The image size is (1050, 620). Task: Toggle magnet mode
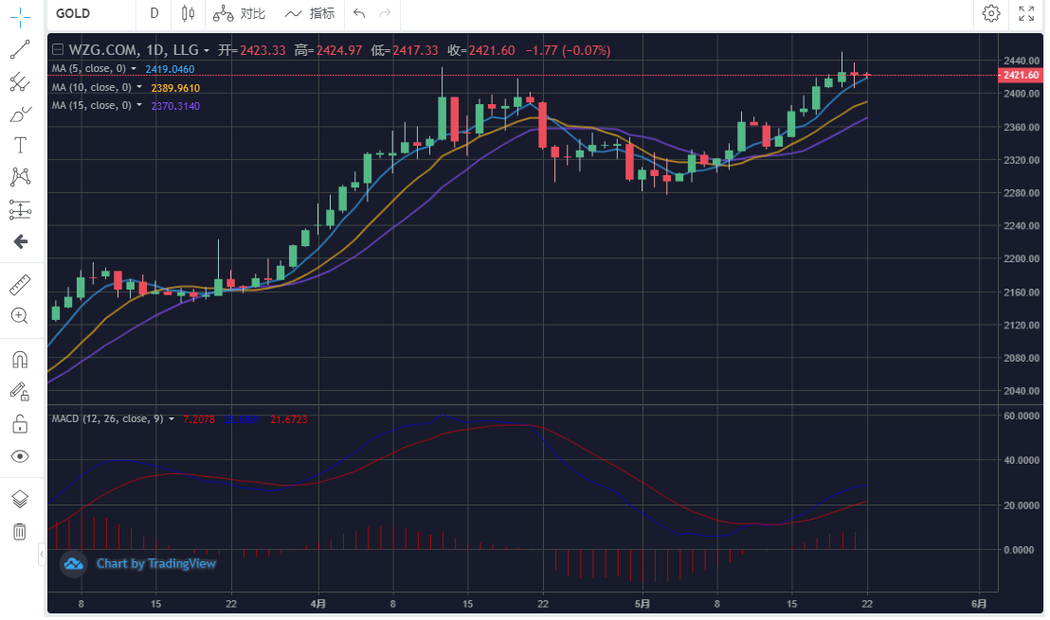20,360
